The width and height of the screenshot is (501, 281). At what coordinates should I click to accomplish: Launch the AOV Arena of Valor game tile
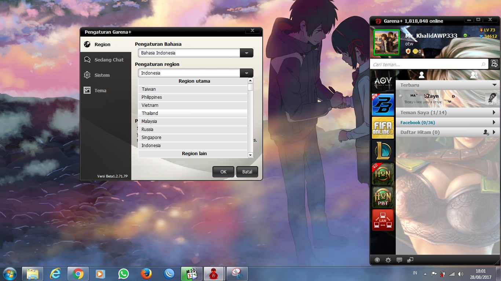pos(383,81)
